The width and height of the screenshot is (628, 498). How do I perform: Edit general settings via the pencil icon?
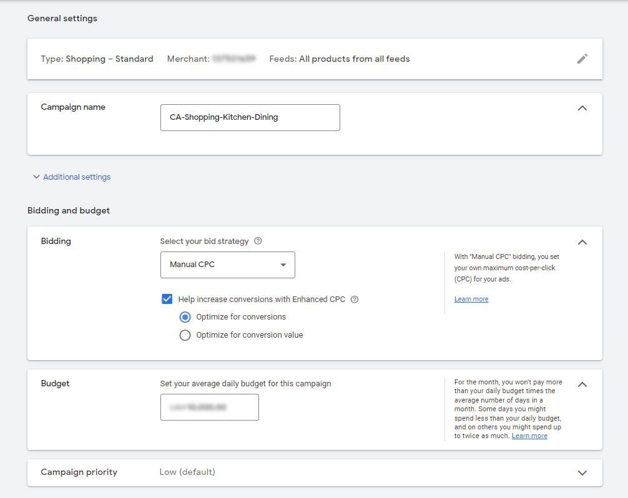point(582,58)
